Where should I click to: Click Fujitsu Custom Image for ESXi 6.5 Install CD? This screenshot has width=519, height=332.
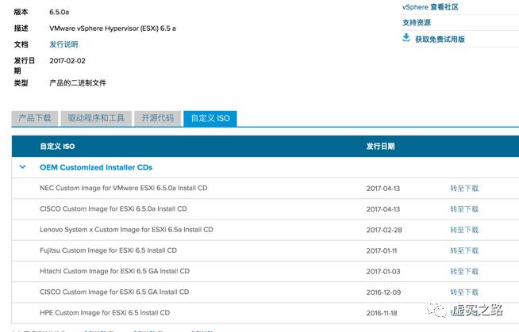pyautogui.click(x=108, y=250)
